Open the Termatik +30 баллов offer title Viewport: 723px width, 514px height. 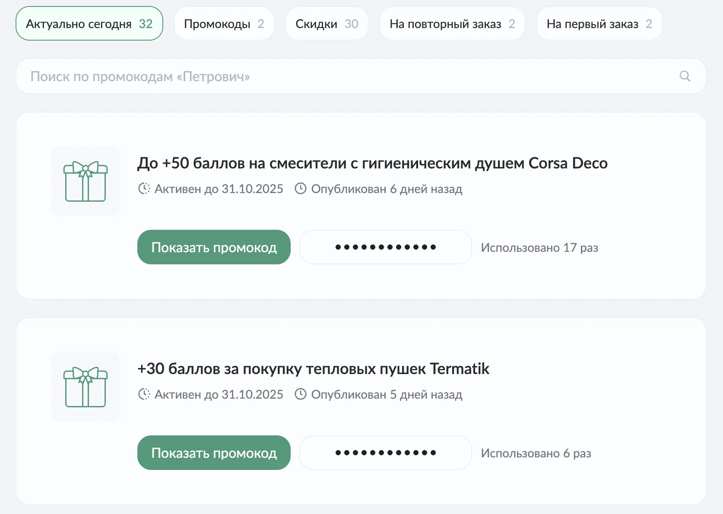click(x=313, y=369)
